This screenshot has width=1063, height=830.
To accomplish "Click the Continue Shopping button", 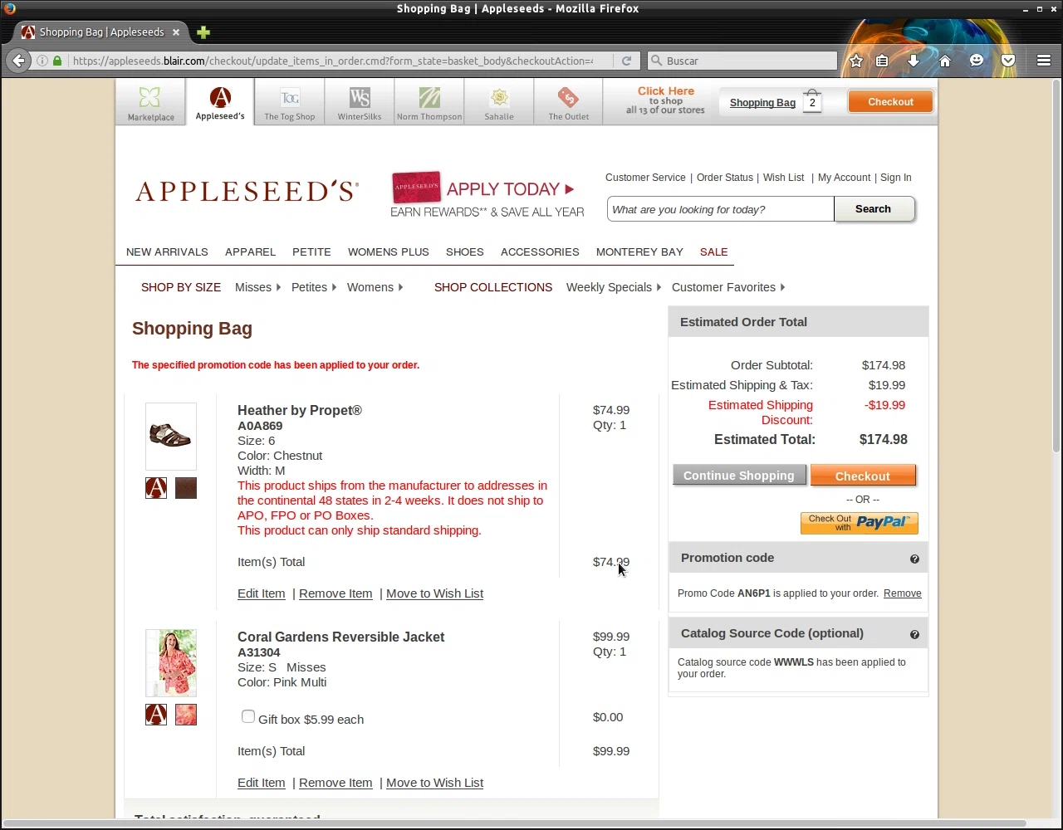I will (739, 476).
